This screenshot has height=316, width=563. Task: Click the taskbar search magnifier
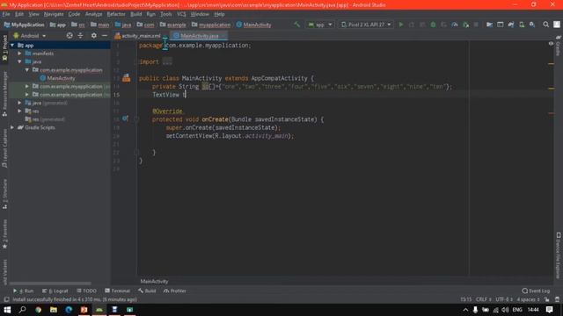[22, 310]
